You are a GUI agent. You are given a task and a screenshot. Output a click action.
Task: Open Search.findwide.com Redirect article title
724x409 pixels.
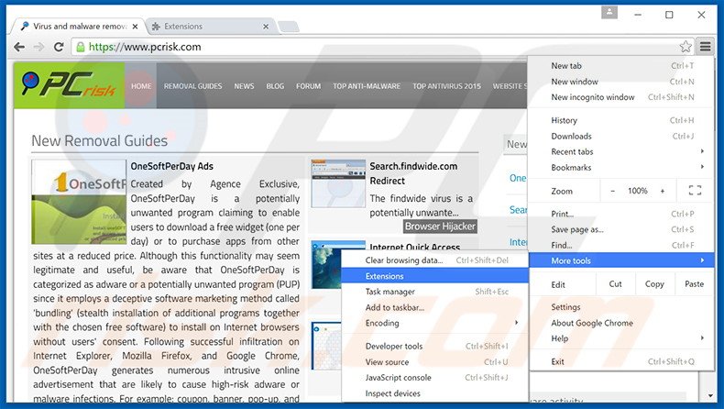point(413,173)
